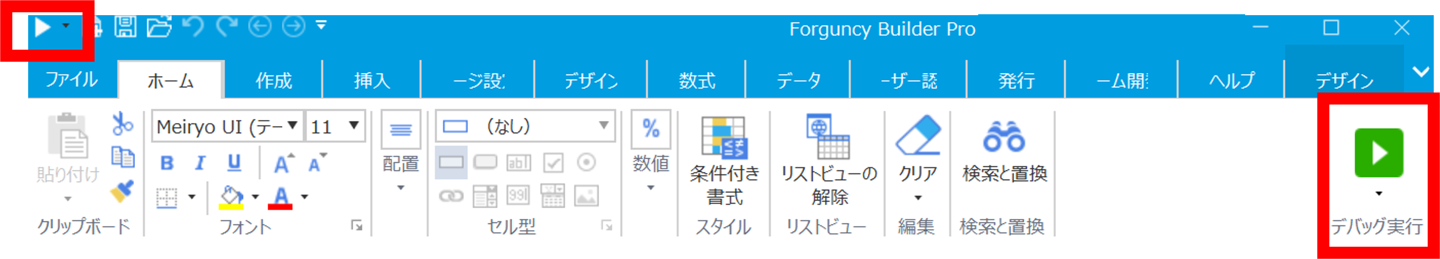Image resolution: width=1440 pixels, height=259 pixels.
Task: Open 条件付き書式 conditional formatting
Action: [725, 161]
